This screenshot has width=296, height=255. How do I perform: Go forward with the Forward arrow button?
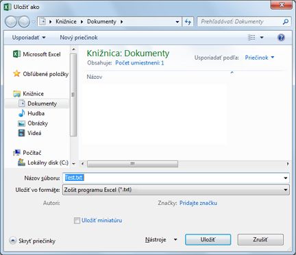24,22
